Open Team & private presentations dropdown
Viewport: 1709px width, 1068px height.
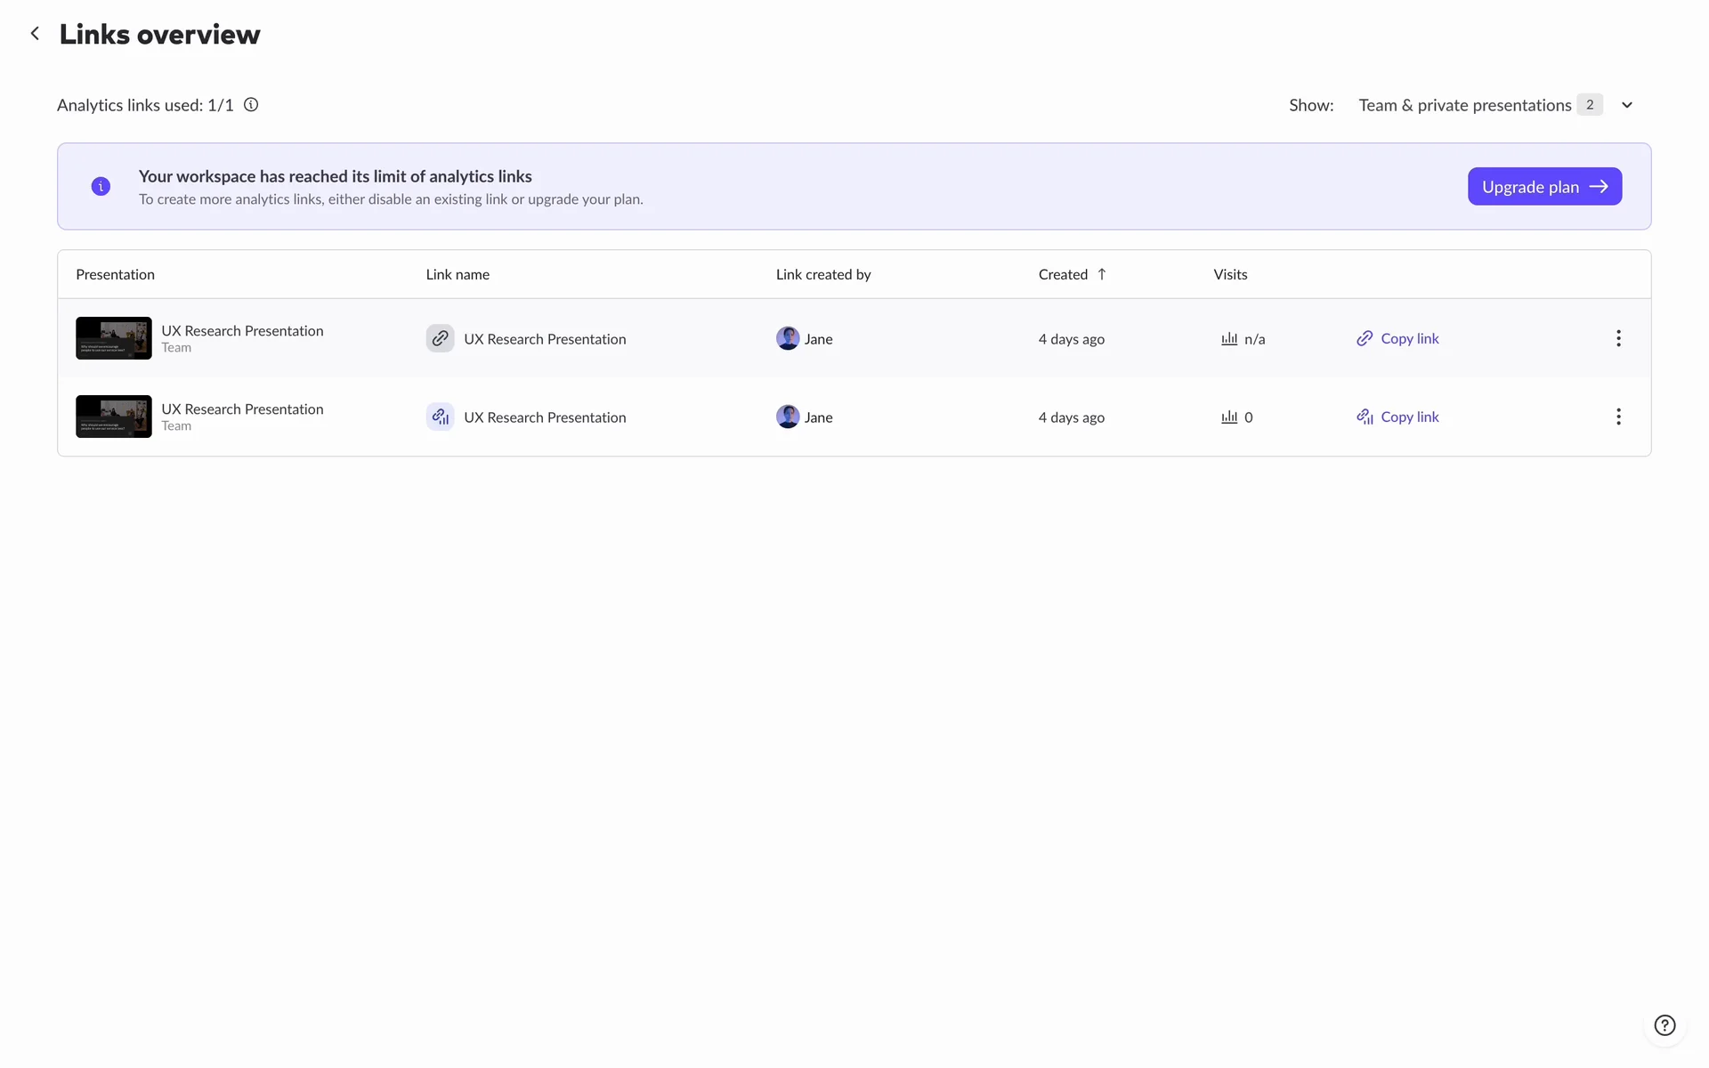[x=1465, y=105]
